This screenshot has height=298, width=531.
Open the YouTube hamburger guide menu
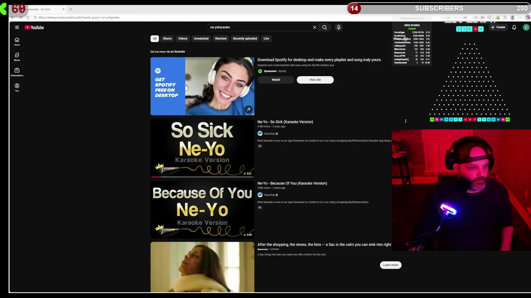tap(17, 27)
